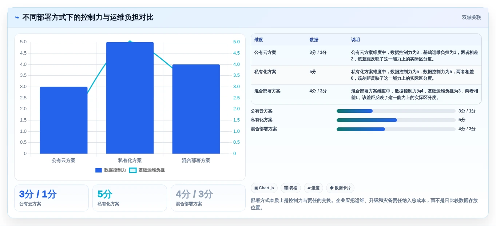This screenshot has width=496, height=226.
Task: Click the summary paragraph starting 部署方式本质上
Action: 364,204
